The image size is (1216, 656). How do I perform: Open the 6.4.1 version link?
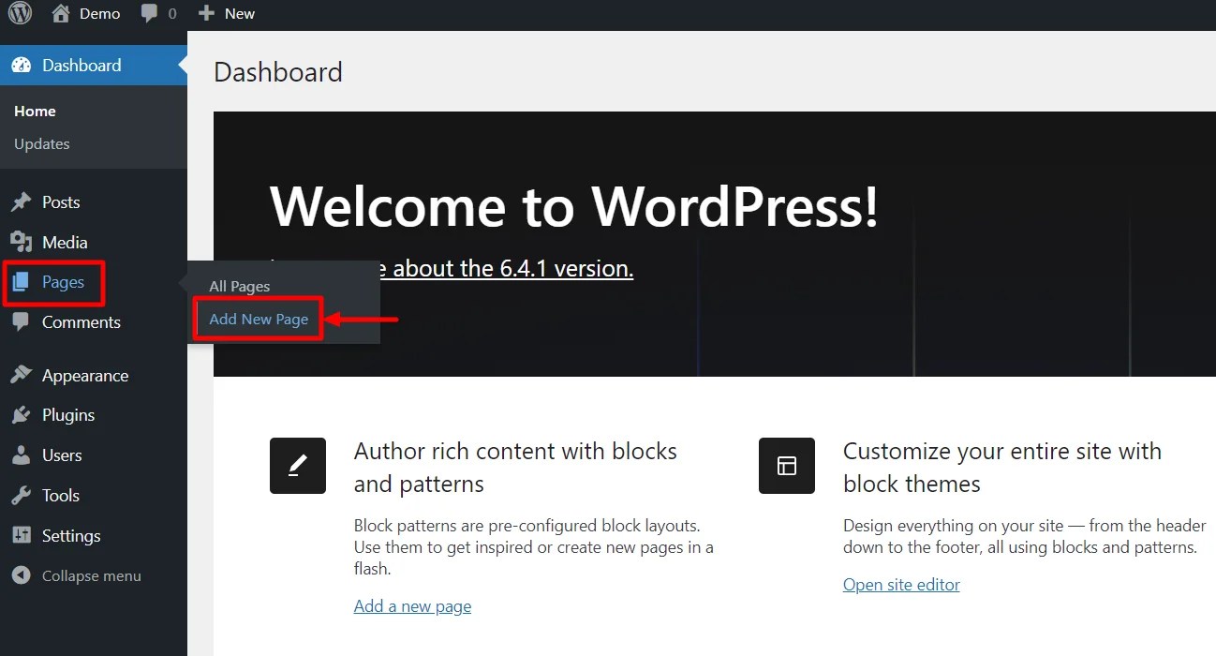[512, 268]
